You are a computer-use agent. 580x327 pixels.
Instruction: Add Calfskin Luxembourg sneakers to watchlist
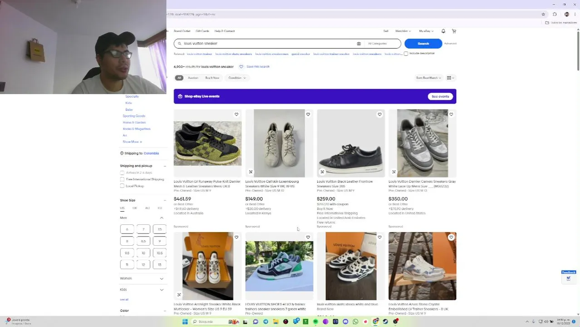[x=308, y=114]
